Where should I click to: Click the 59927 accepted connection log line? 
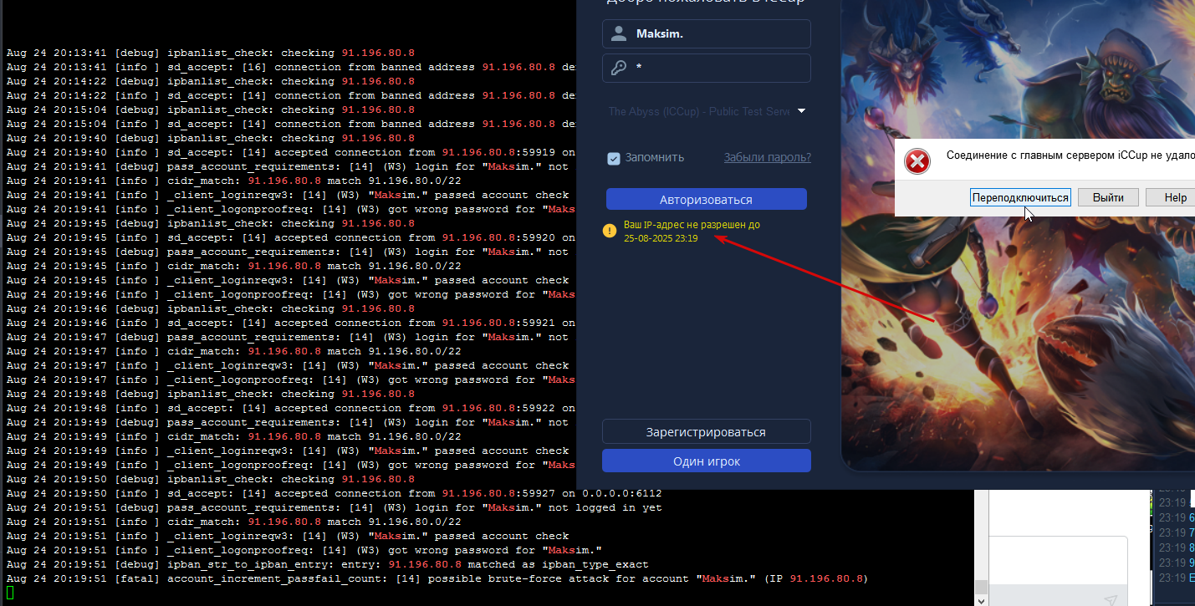click(334, 493)
